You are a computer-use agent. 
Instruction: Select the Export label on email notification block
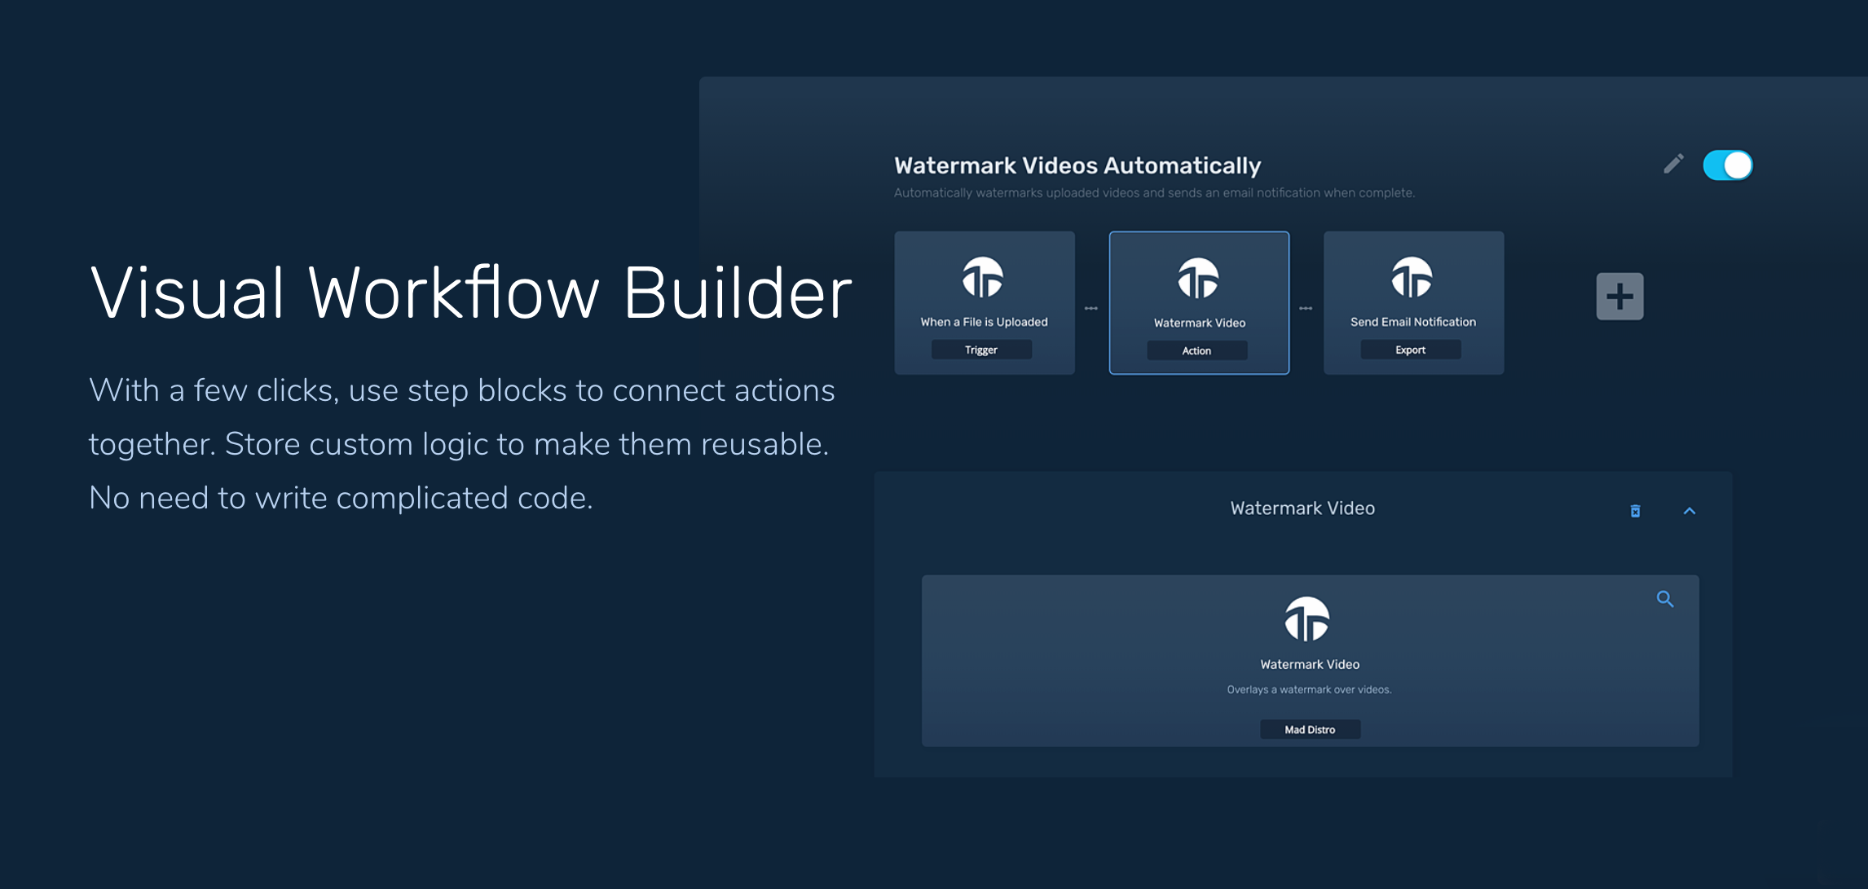click(x=1409, y=349)
